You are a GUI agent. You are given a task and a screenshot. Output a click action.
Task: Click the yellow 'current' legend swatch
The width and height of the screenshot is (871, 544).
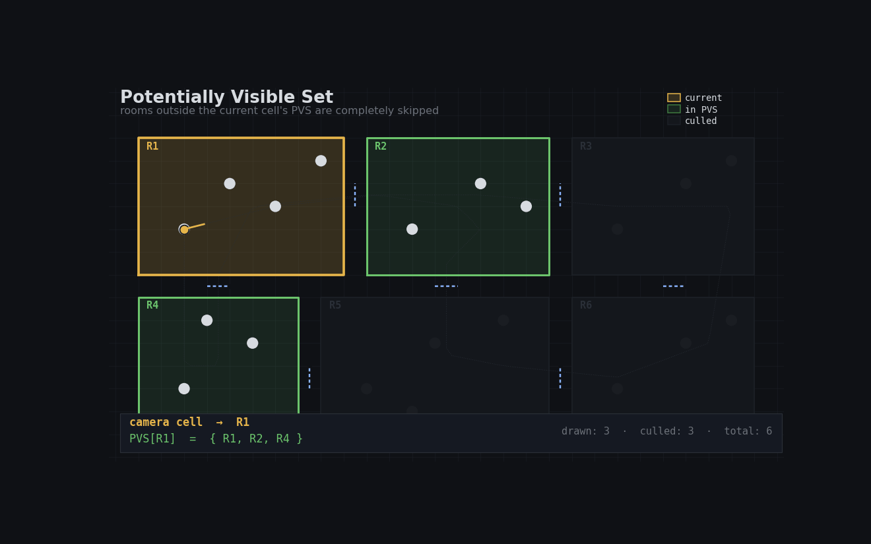(674, 98)
